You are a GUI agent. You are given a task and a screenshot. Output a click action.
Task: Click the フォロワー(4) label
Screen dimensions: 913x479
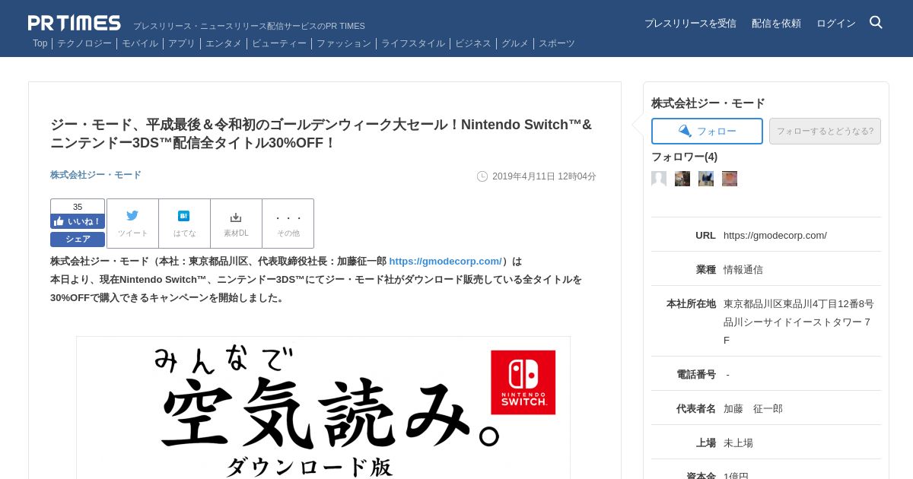pos(684,157)
